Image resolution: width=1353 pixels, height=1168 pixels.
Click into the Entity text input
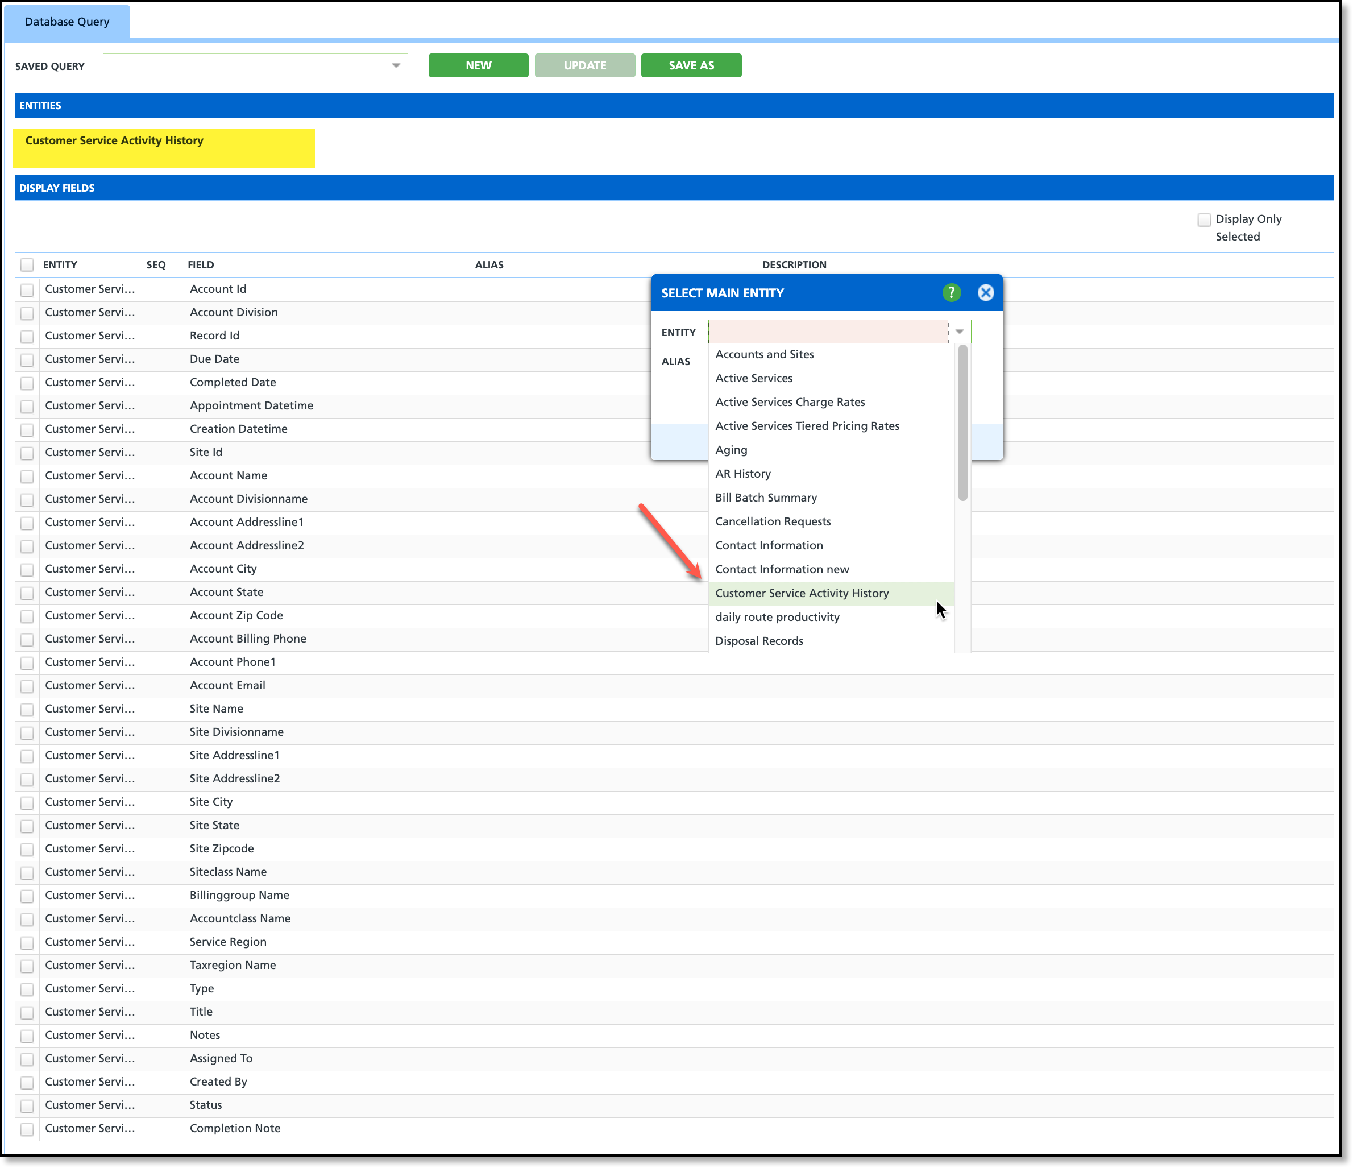click(x=827, y=332)
